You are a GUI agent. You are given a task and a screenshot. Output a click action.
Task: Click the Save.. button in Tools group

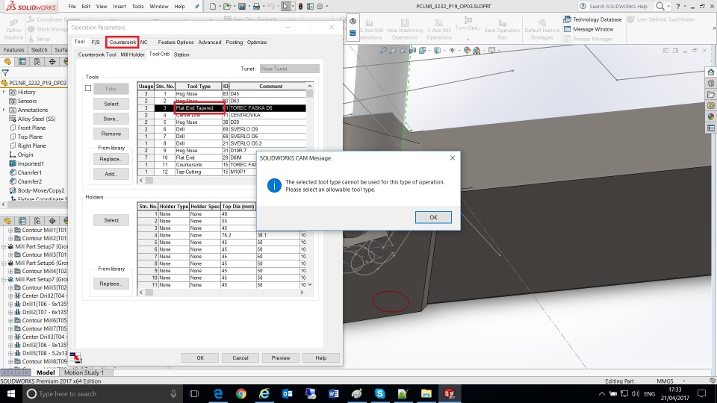(111, 119)
